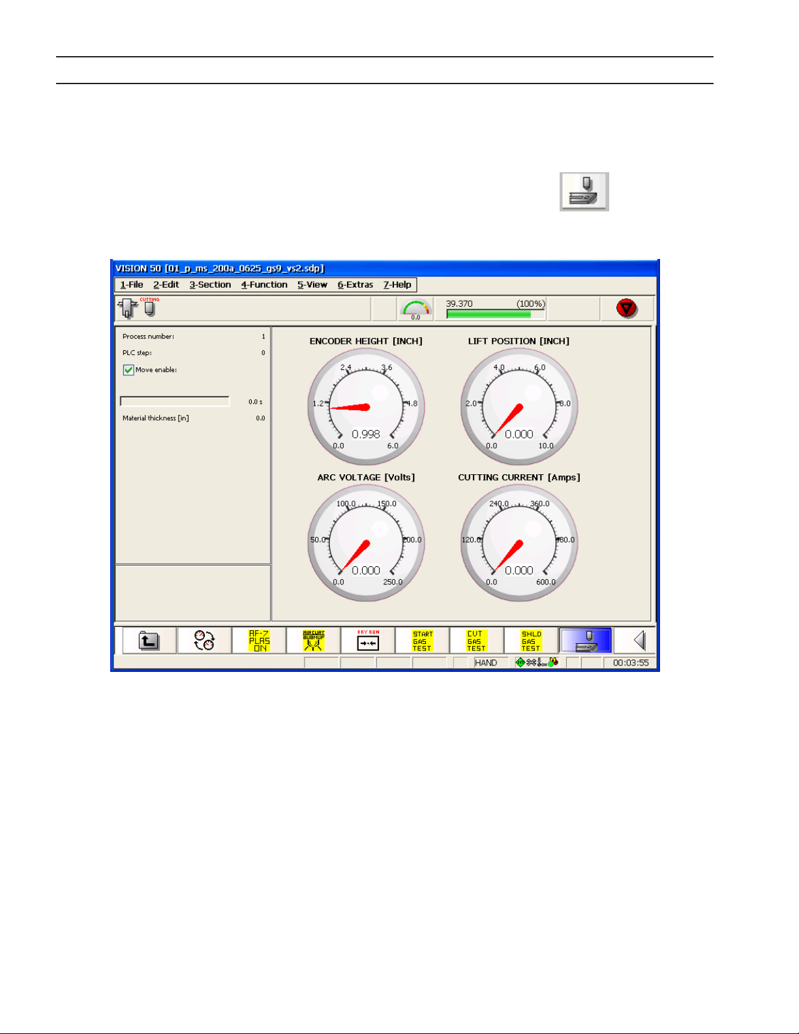The height and width of the screenshot is (1034, 799).
Task: Click the Process number label
Action: coord(149,337)
